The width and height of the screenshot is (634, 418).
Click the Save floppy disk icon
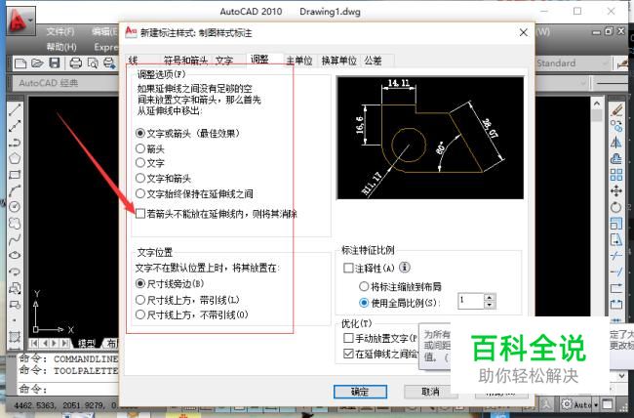coord(55,63)
